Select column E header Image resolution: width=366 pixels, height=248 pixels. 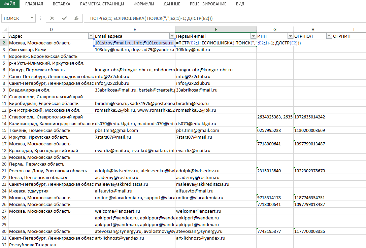click(x=135, y=29)
